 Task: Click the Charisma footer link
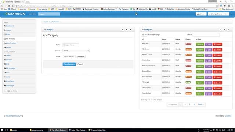(x=228, y=116)
